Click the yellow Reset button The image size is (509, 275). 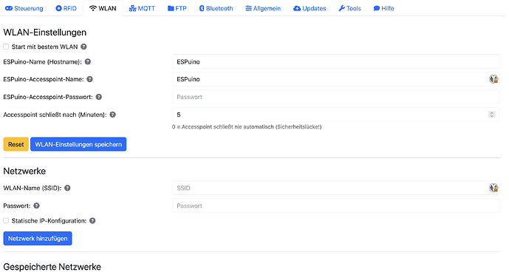(16, 144)
